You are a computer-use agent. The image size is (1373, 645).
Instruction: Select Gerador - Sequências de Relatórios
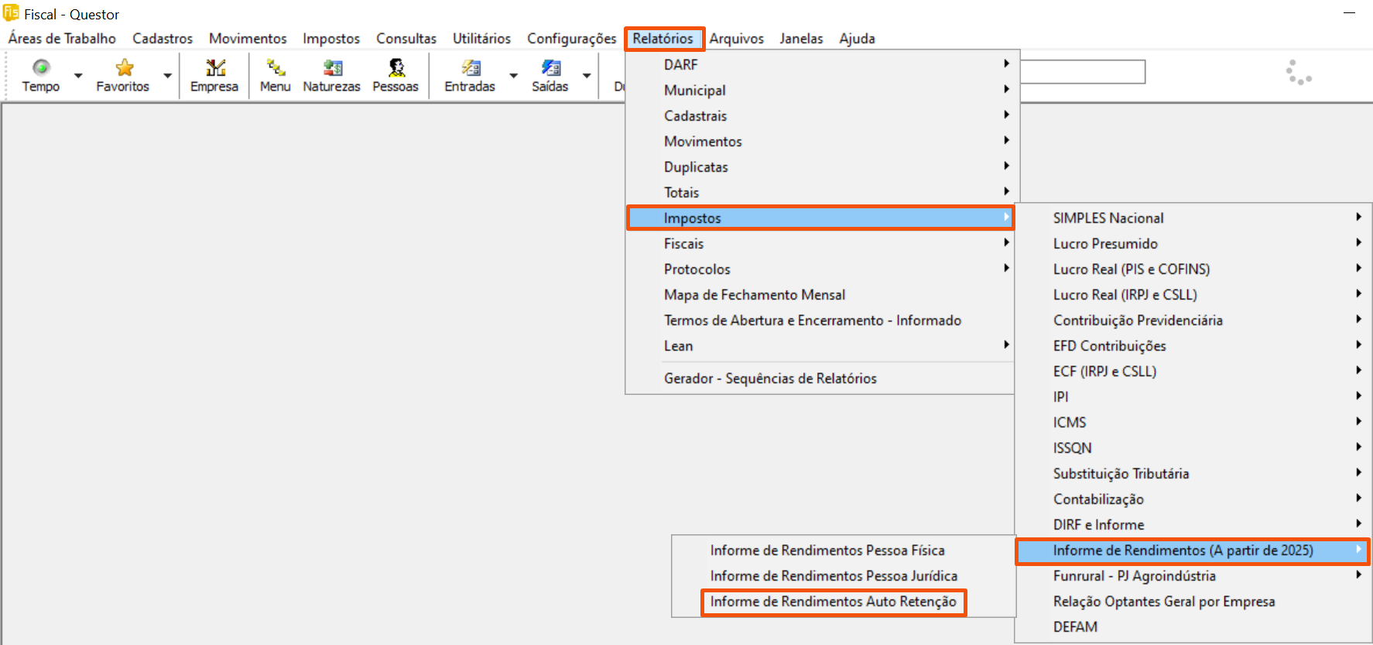pos(770,379)
